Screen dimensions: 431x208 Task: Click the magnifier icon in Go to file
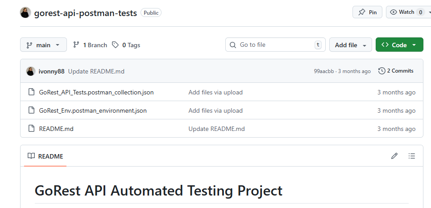tap(233, 45)
